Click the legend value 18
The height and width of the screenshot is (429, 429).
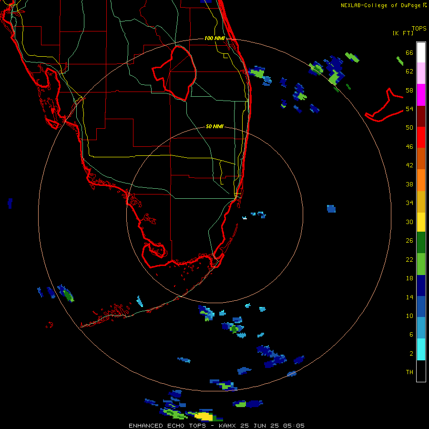[x=409, y=278]
